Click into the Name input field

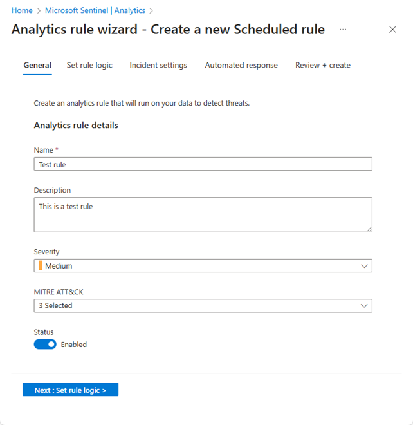(203, 164)
